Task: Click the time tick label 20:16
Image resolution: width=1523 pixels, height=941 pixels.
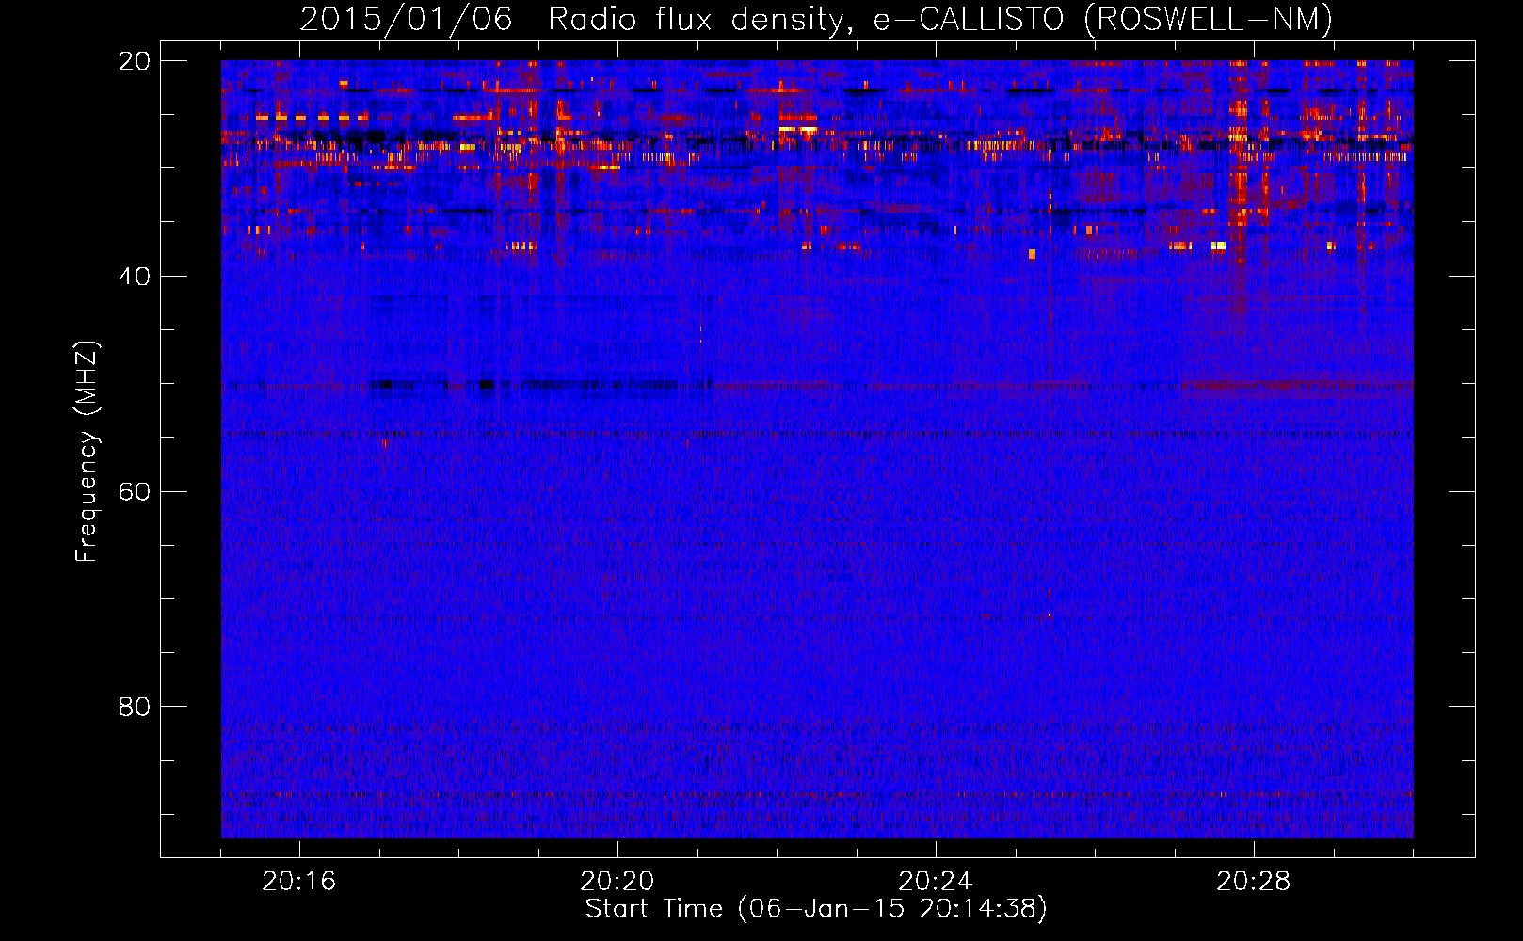Action: click(299, 882)
